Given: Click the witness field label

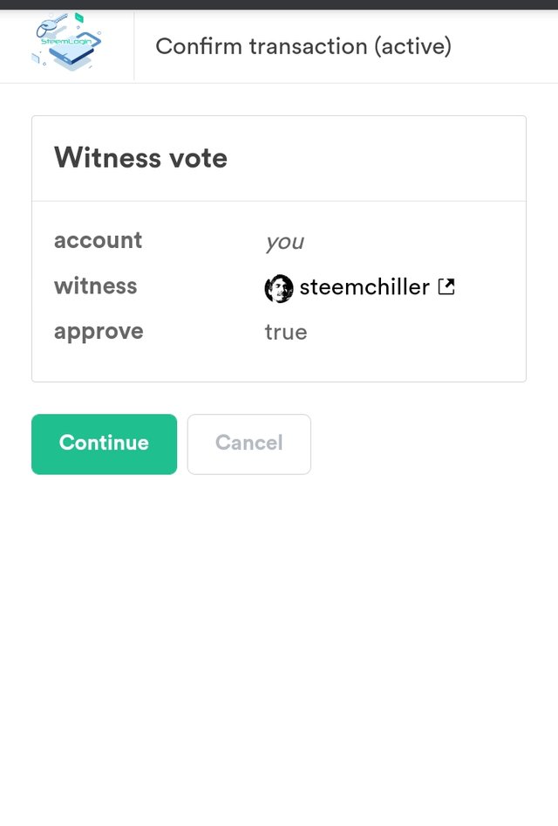Looking at the screenshot, I should (x=96, y=286).
